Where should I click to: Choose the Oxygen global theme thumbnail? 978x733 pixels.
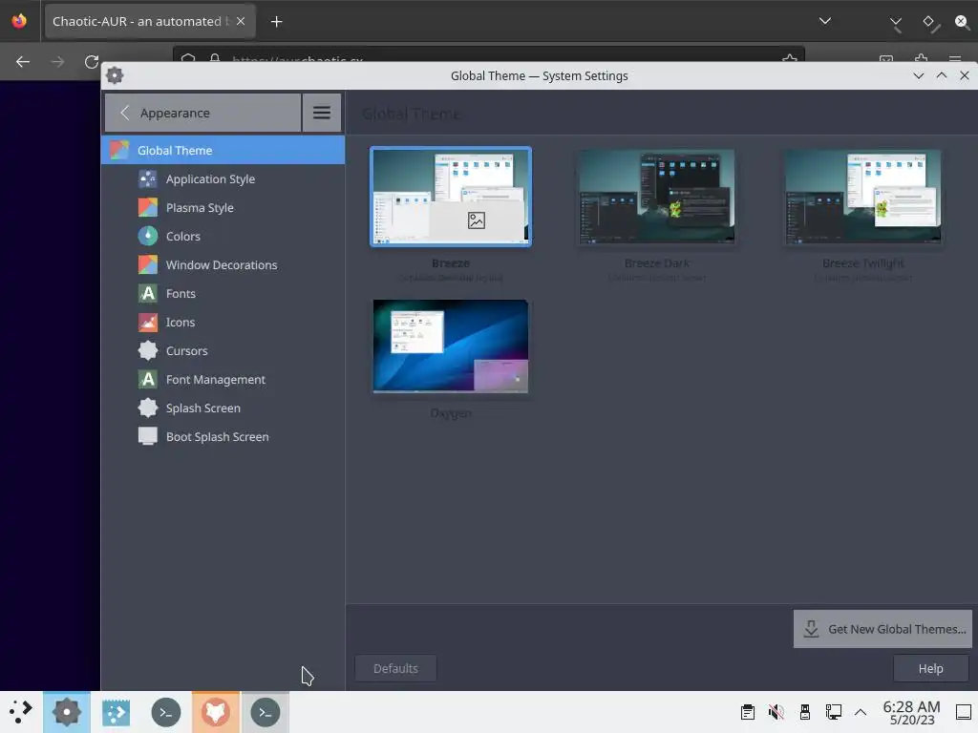point(451,346)
